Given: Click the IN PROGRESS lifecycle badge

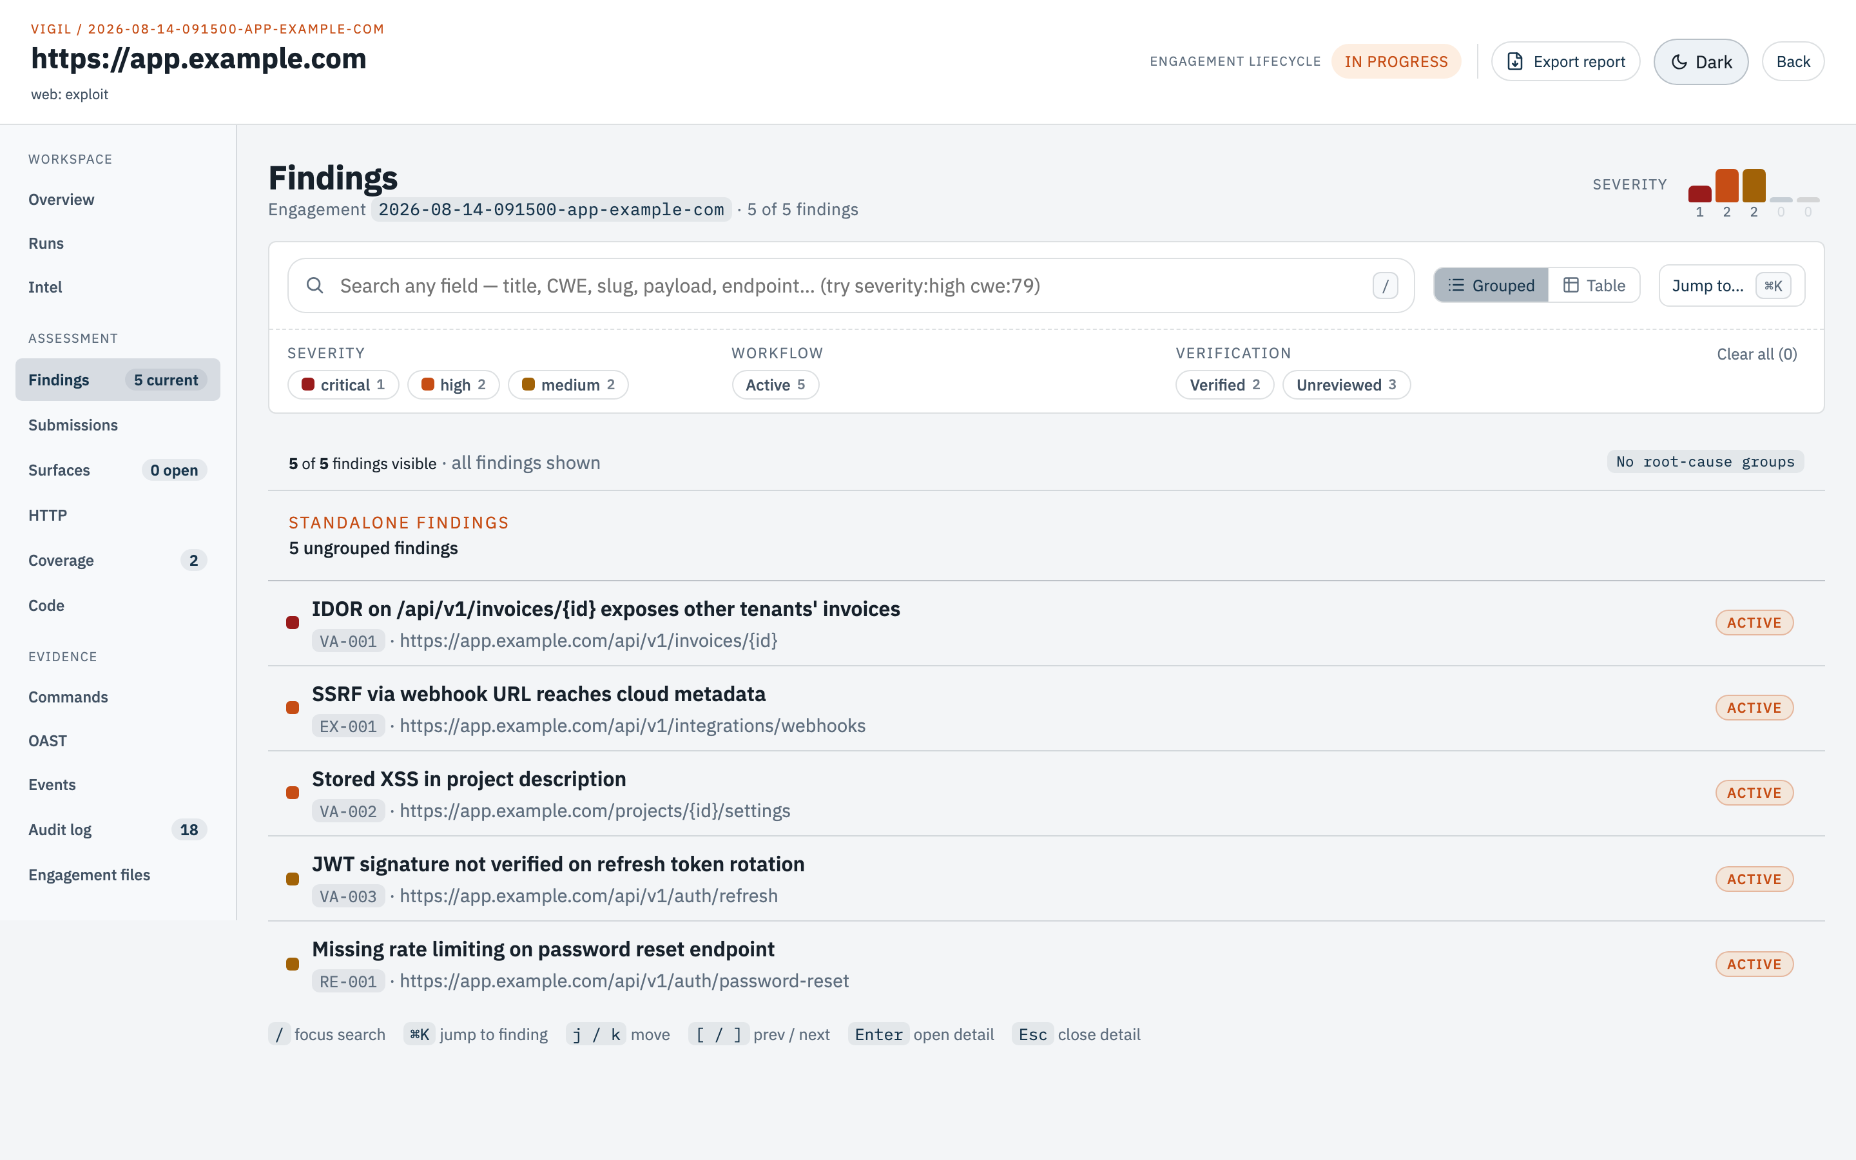Looking at the screenshot, I should (x=1396, y=61).
